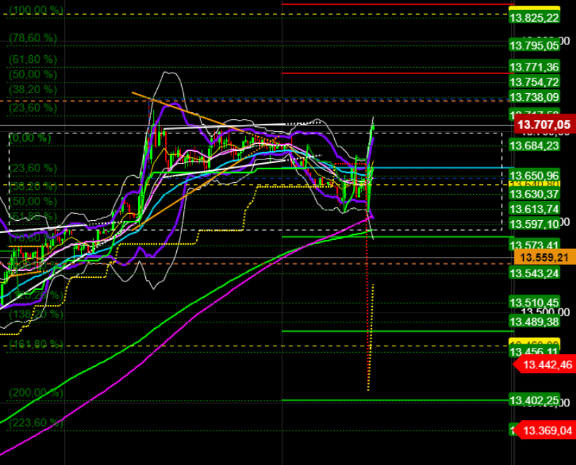This screenshot has width=576, height=465.
Task: Click the red price tag 13.442,46
Action: (x=546, y=365)
